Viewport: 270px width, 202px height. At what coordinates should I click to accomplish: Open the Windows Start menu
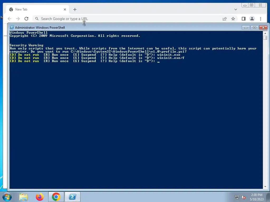[x=7, y=197]
